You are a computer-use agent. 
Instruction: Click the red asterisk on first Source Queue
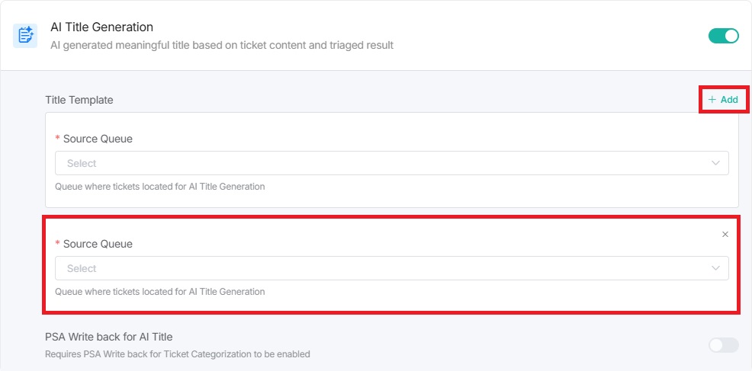coord(58,139)
